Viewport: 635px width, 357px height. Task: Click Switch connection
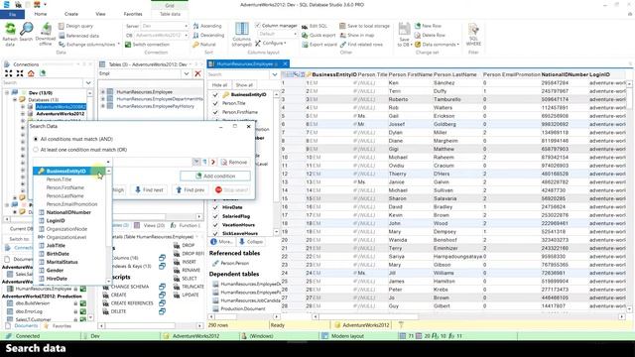pyautogui.click(x=147, y=45)
